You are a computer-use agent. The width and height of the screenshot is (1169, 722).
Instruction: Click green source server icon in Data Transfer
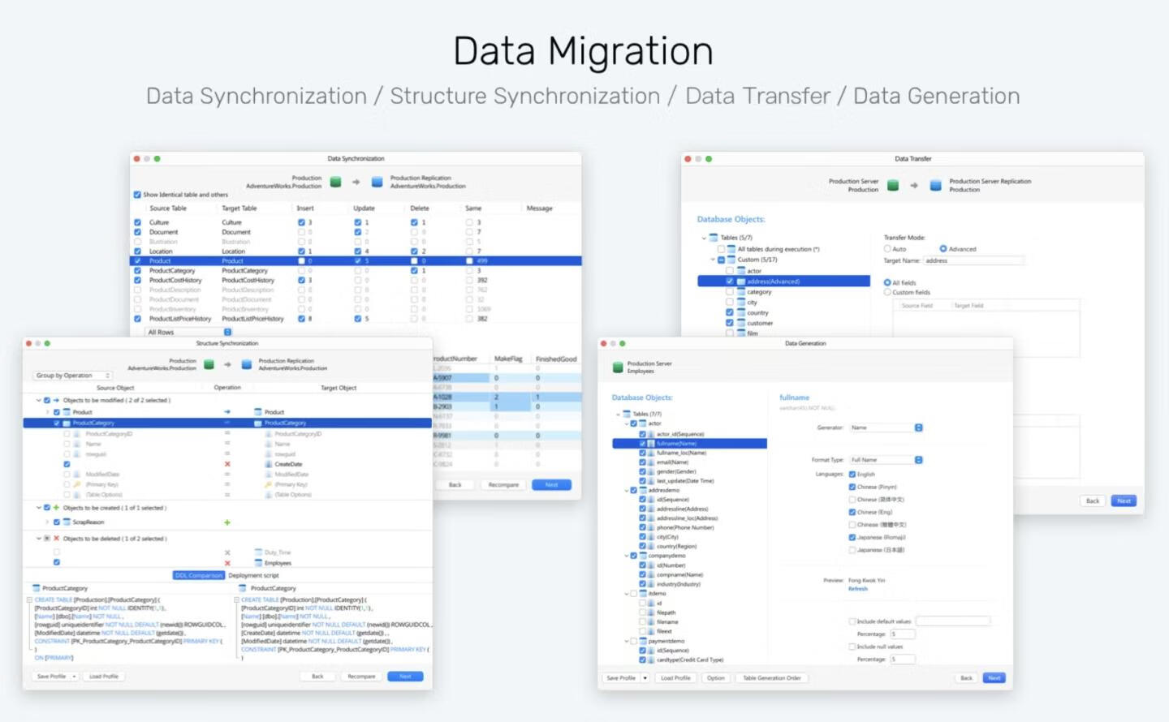(x=893, y=186)
